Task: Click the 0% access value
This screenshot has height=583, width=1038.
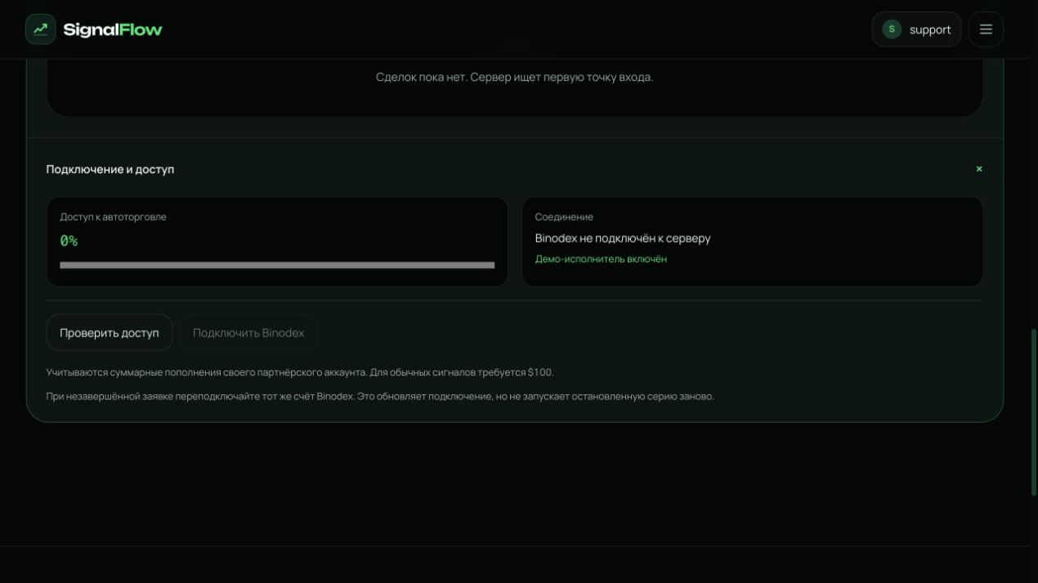Action: pos(69,241)
